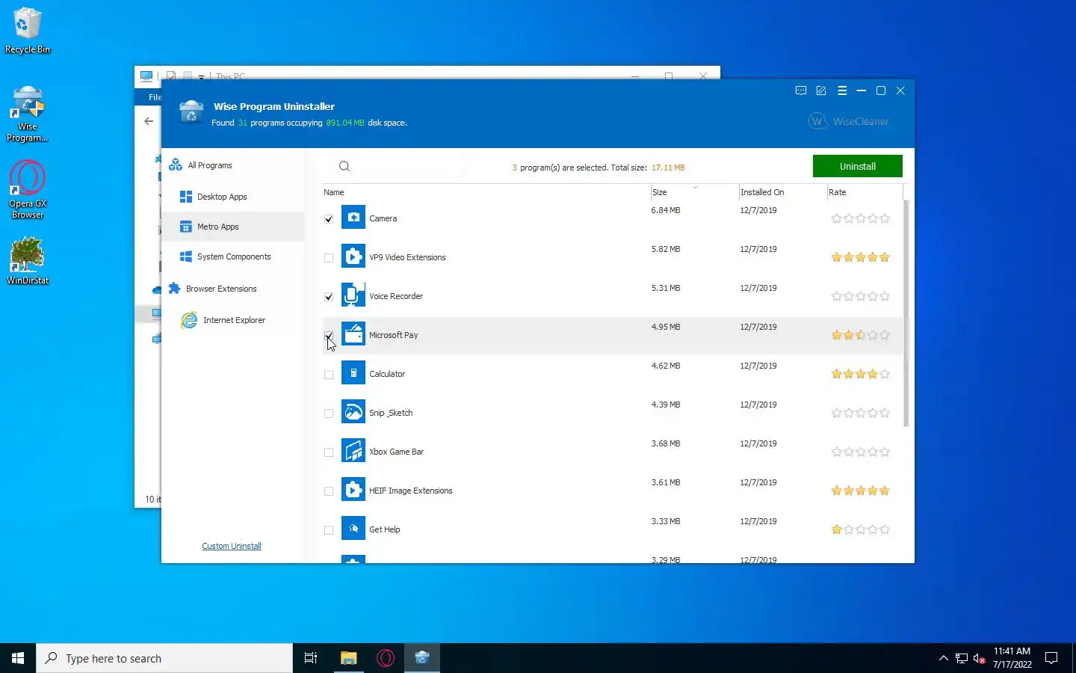1076x673 pixels.
Task: Toggle the Microsoft Pay checkbox
Action: (x=329, y=336)
